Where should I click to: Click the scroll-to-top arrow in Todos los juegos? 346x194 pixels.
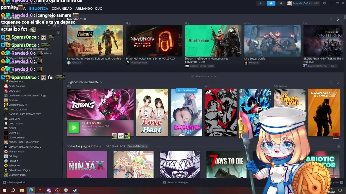[x=339, y=146]
